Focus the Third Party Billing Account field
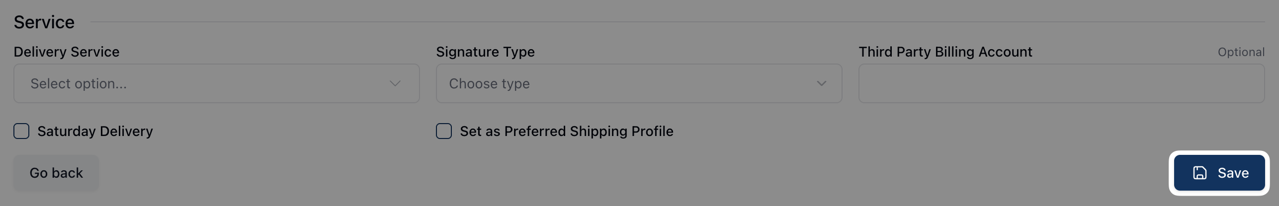Screen dimensions: 1279x206 (1061, 83)
